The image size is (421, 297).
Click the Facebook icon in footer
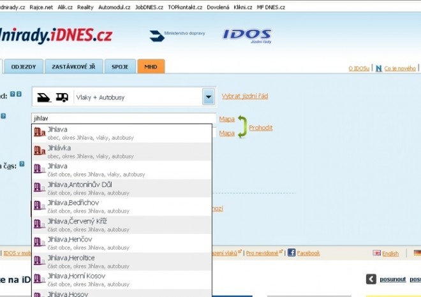[x=292, y=253]
